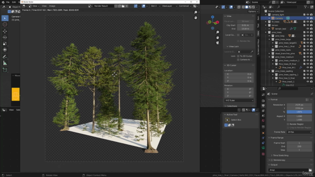This screenshot has width=315, height=177.
Task: Open the XYZ Euler rotation mode dropdown
Action: [239, 100]
